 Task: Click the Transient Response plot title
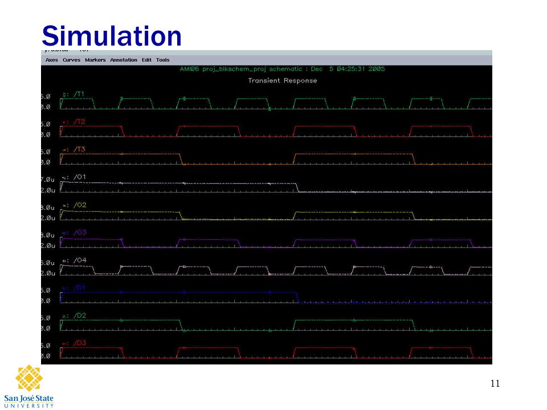(x=283, y=80)
